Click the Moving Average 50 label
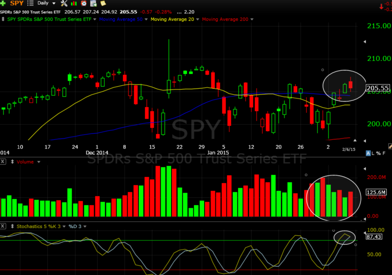 [x=121, y=19]
